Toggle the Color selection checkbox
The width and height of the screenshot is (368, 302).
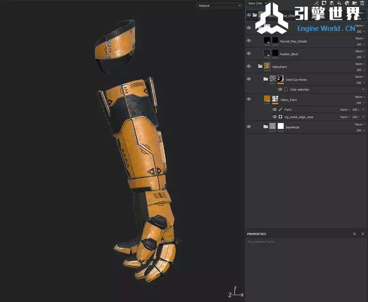click(286, 89)
